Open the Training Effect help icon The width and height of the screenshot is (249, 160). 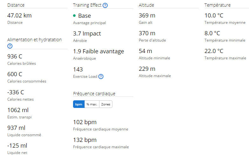pyautogui.click(x=105, y=5)
